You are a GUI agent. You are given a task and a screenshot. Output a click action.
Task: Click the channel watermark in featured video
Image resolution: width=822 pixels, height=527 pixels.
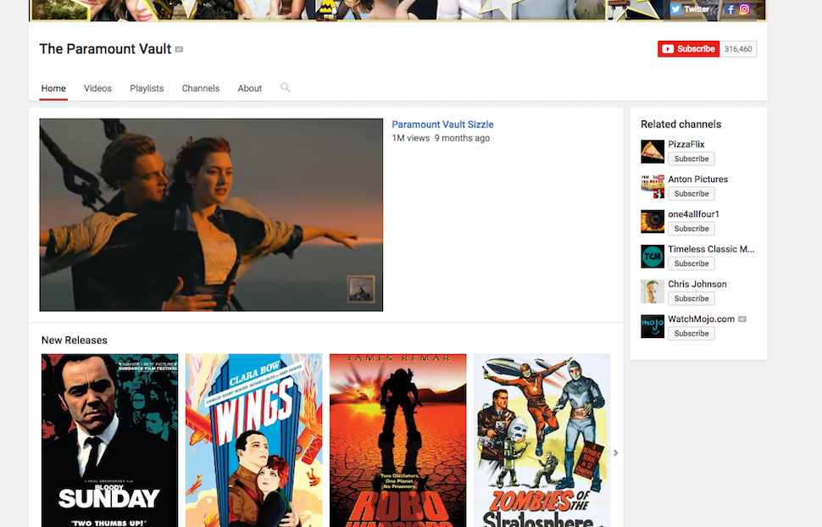[x=361, y=290]
